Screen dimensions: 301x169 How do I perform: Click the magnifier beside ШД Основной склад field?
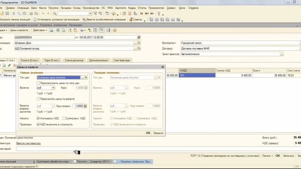139,48
